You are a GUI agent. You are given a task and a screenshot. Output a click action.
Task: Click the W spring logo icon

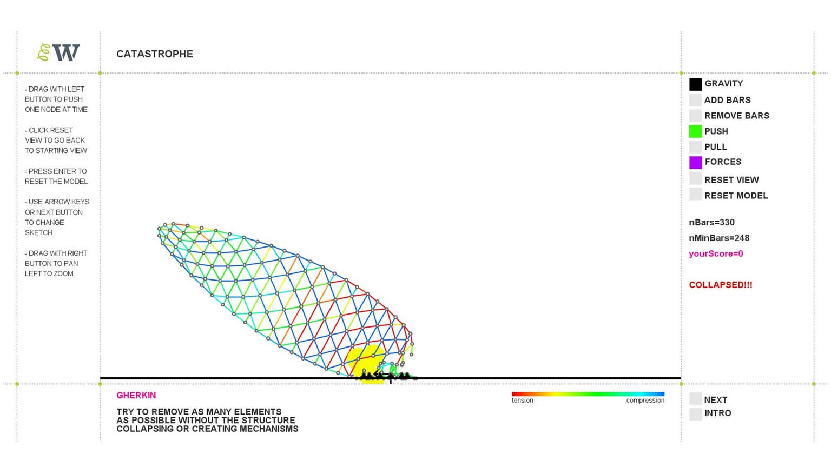click(58, 52)
